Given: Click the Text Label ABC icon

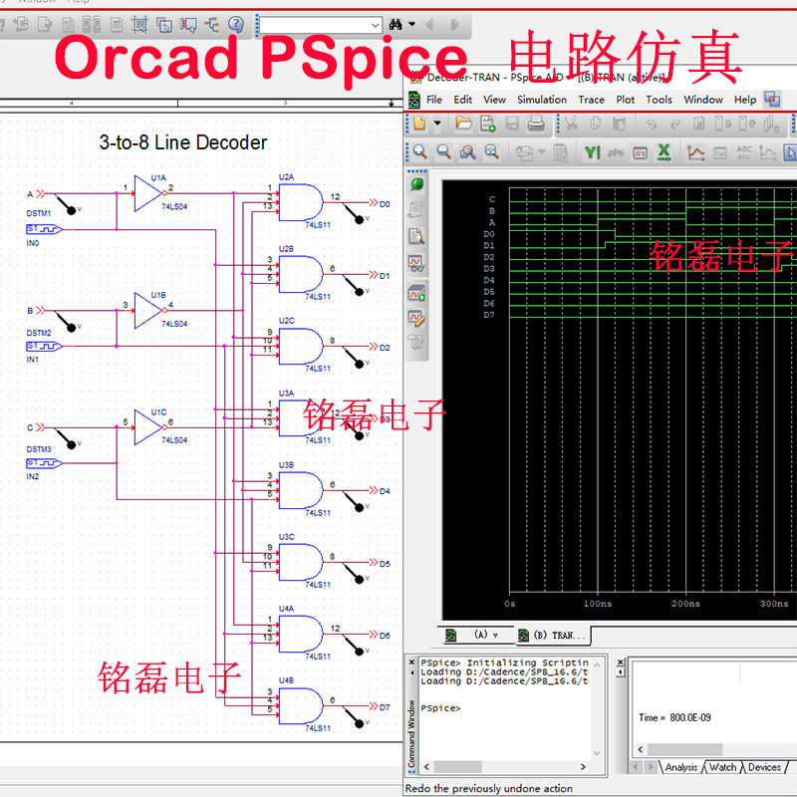Looking at the screenshot, I should tap(744, 152).
